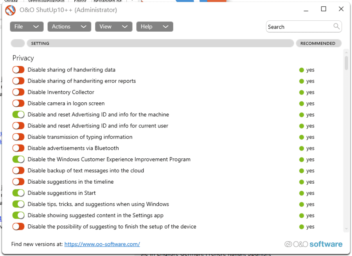Maximize the O&O ShutUp10++ window
352x256 pixels.
point(323,9)
